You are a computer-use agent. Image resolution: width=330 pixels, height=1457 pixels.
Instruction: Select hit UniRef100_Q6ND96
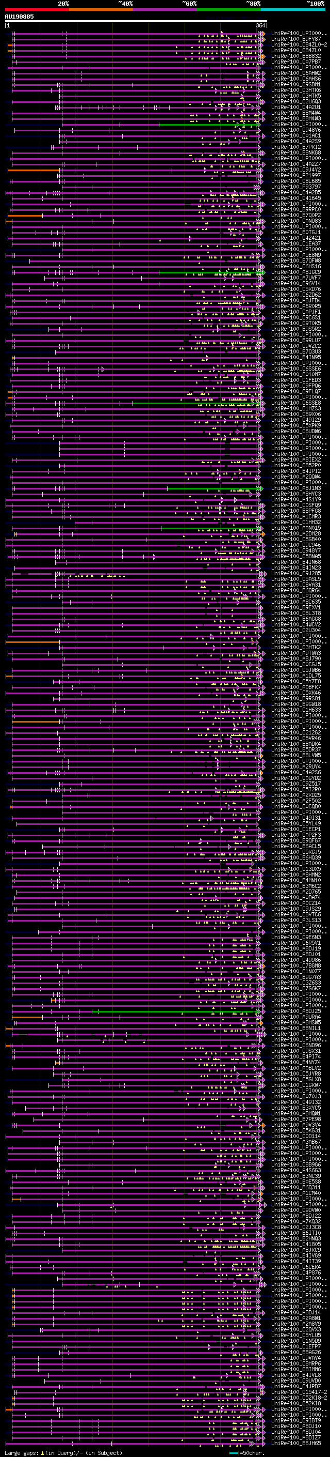296,1045
